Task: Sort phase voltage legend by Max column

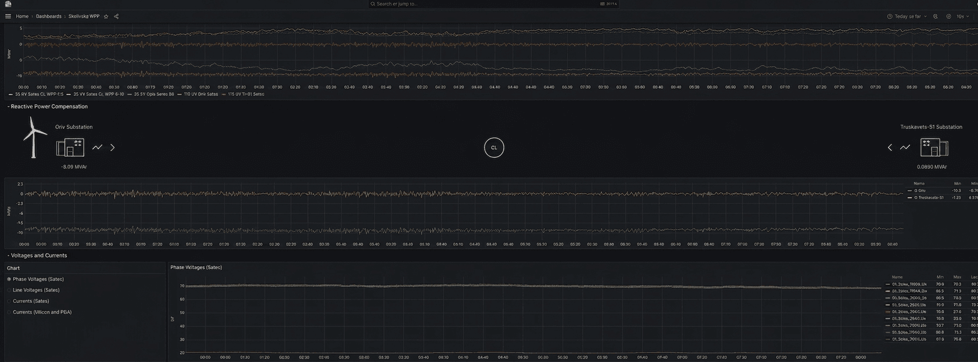Action: click(957, 277)
